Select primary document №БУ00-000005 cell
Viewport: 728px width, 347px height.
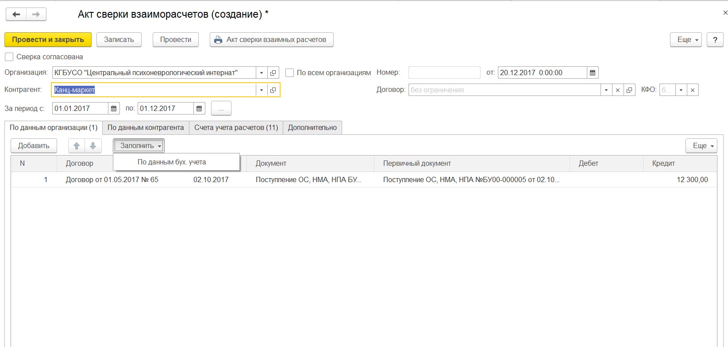tap(472, 180)
